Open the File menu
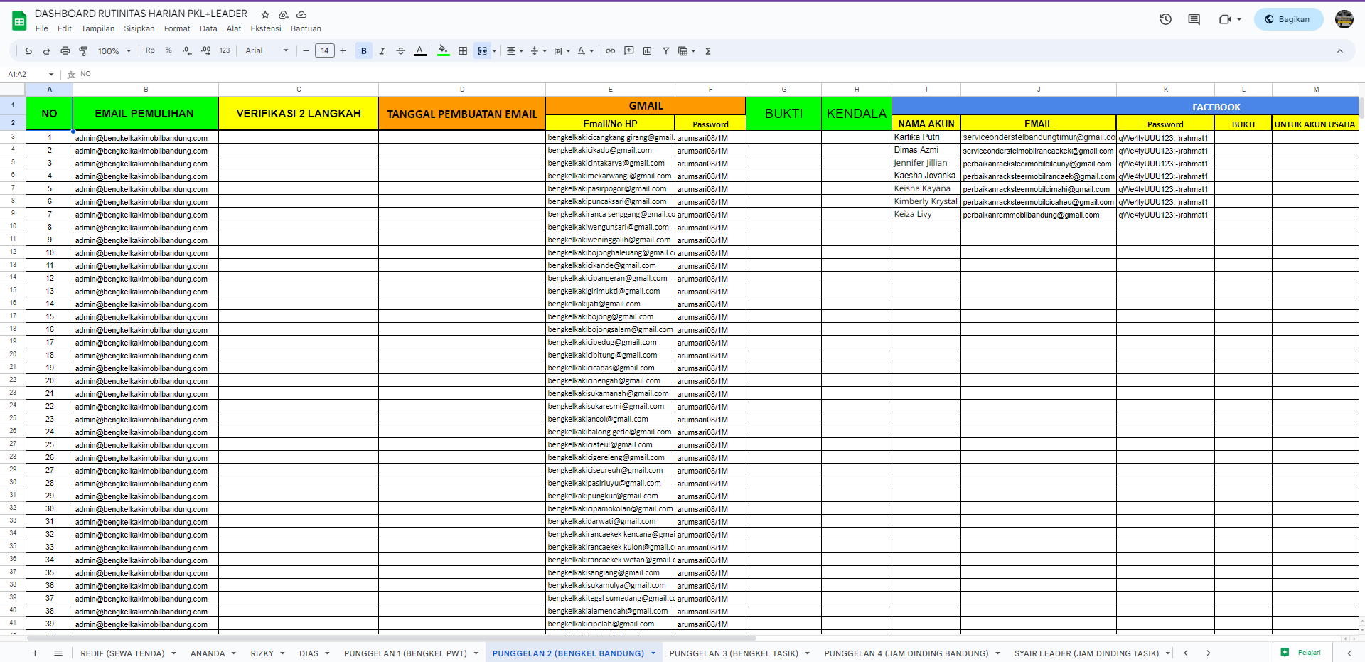Screen dimensions: 1365x662 point(42,28)
